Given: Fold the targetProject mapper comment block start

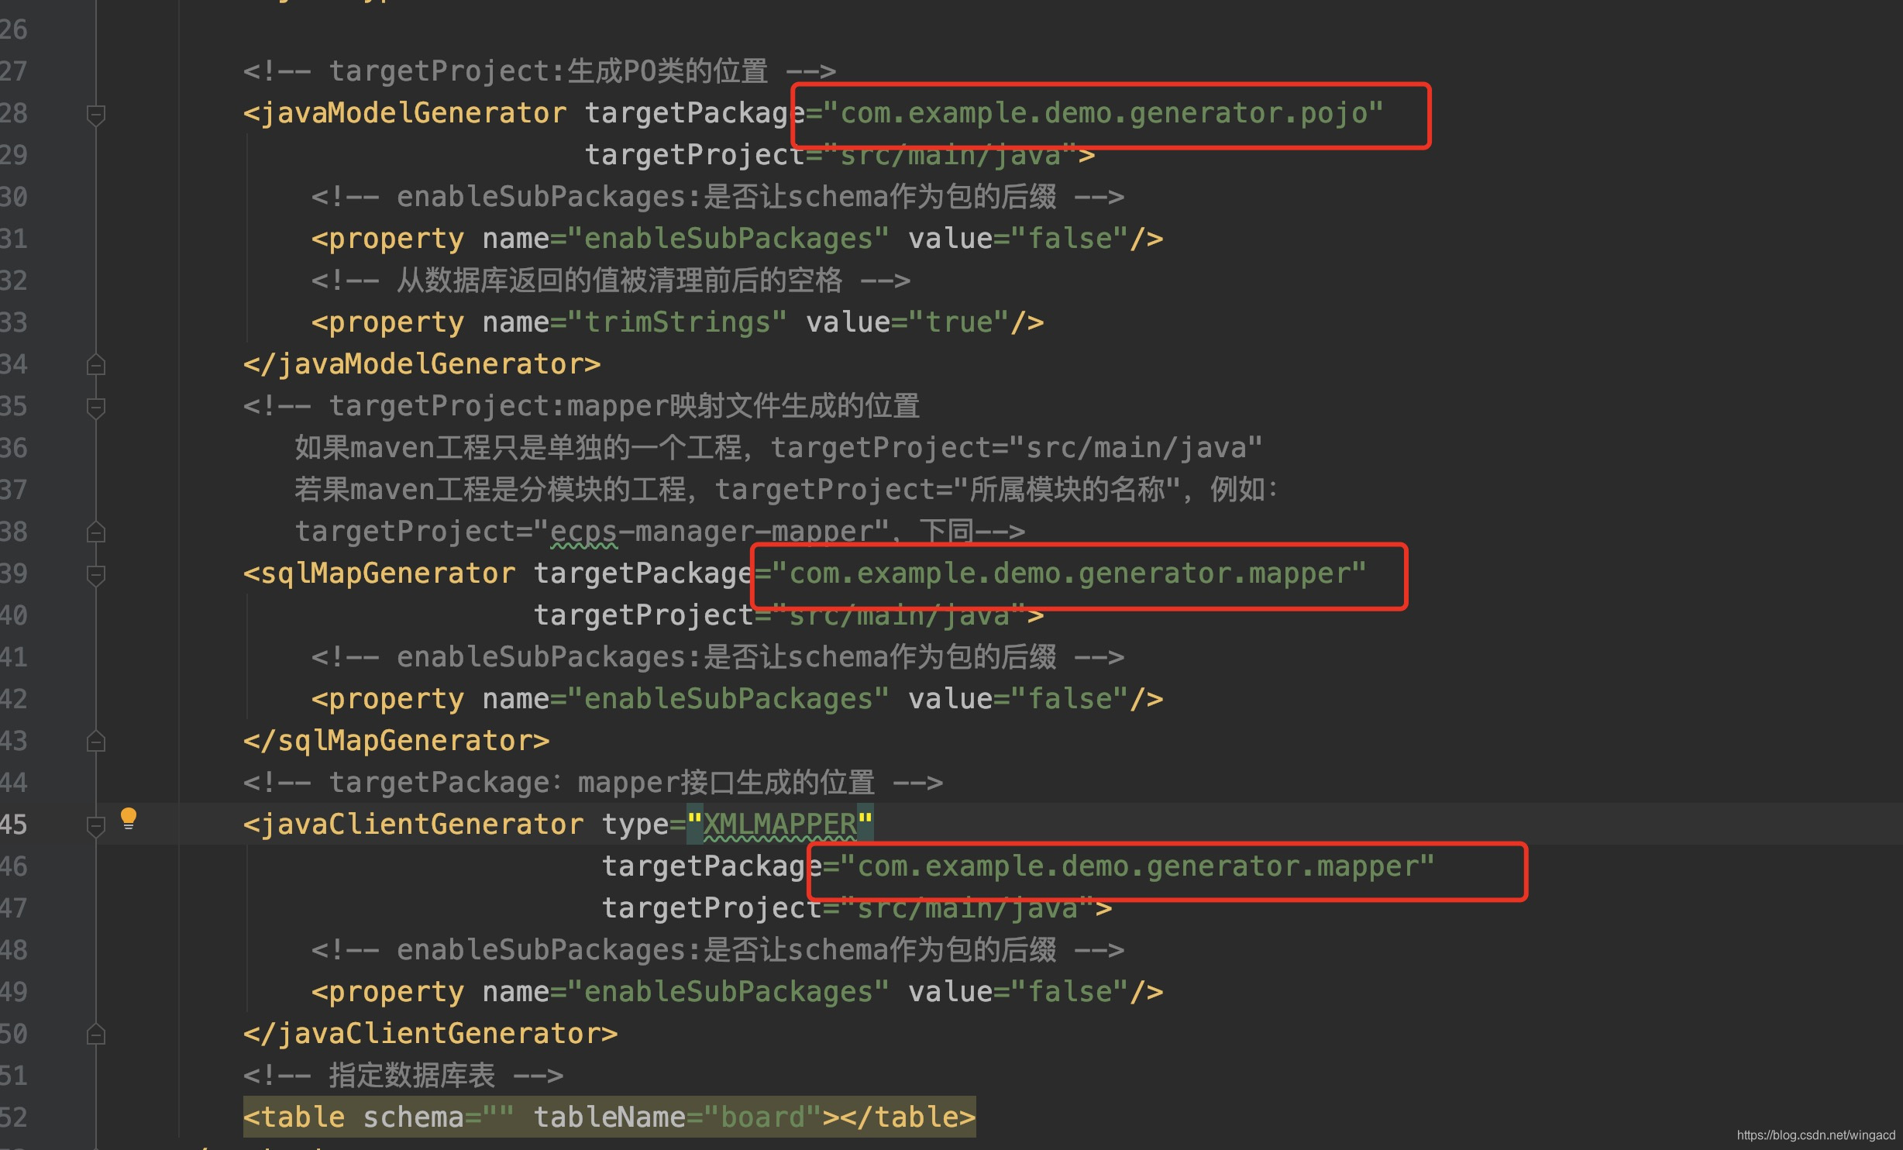Looking at the screenshot, I should click(96, 408).
